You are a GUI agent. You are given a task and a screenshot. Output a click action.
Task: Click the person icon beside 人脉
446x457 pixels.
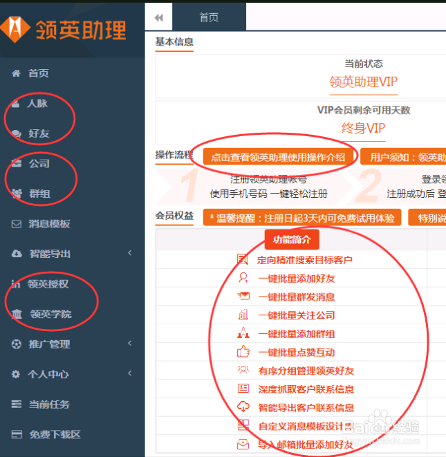(x=16, y=104)
